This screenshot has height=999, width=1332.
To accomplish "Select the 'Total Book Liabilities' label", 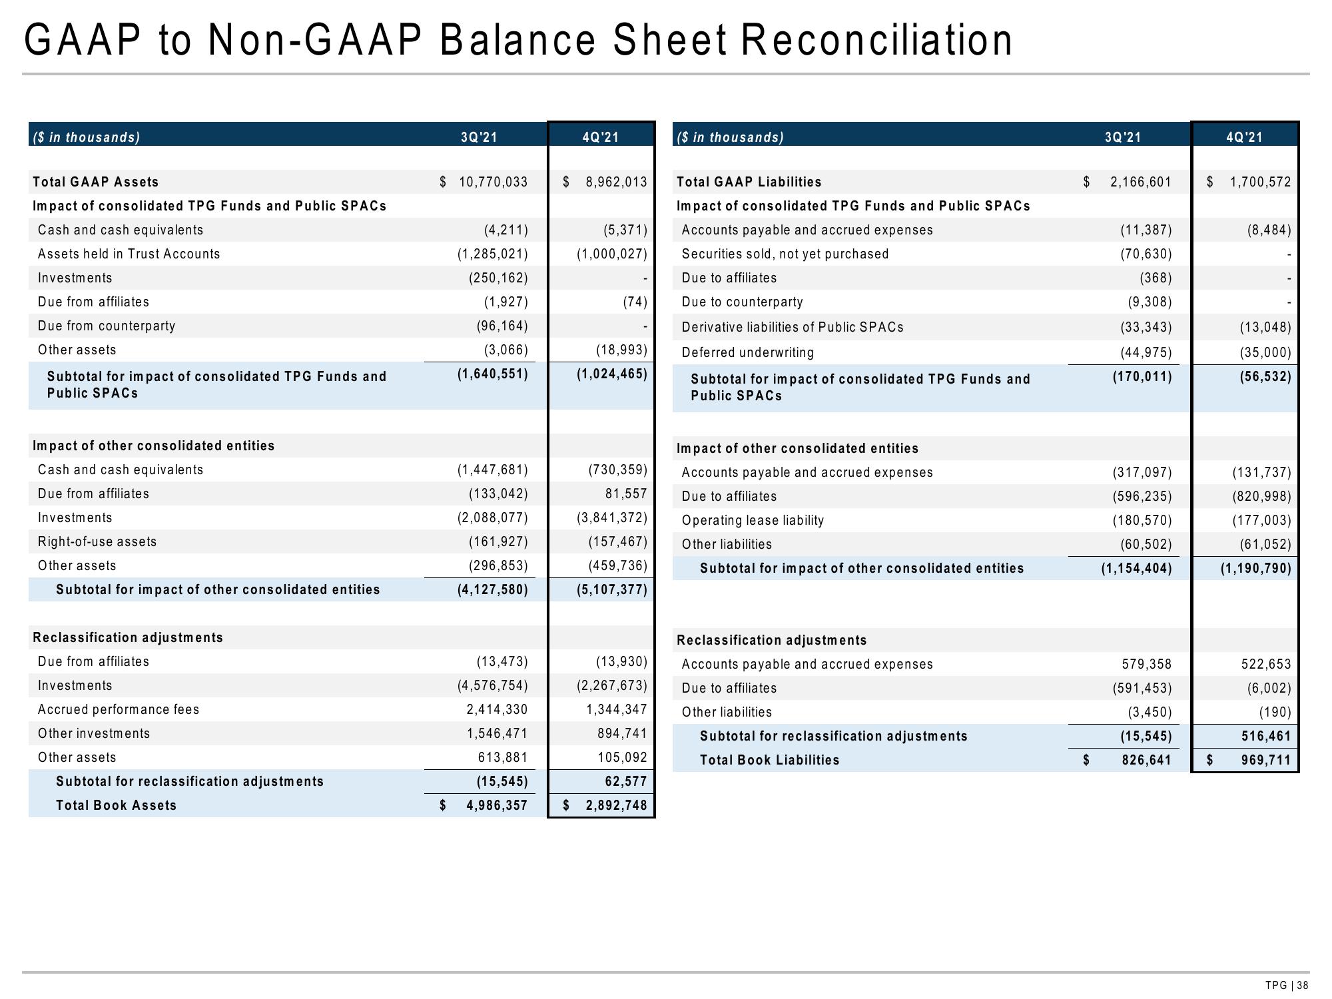I will coord(770,760).
